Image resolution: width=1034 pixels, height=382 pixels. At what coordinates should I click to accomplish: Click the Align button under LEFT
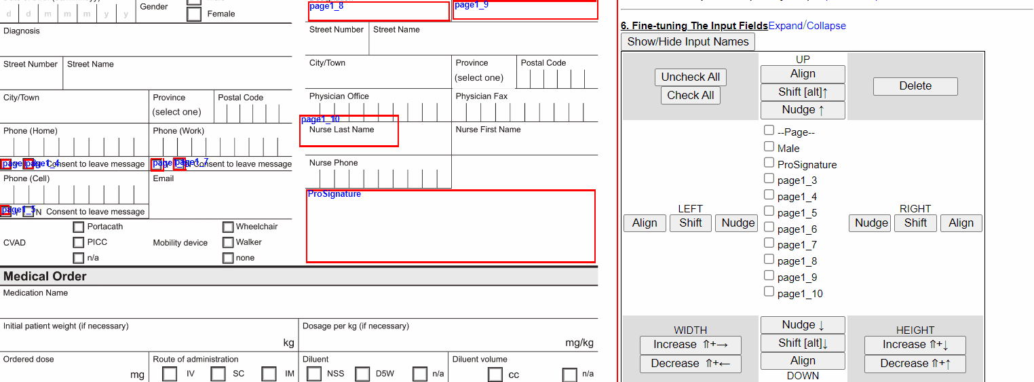(x=645, y=223)
